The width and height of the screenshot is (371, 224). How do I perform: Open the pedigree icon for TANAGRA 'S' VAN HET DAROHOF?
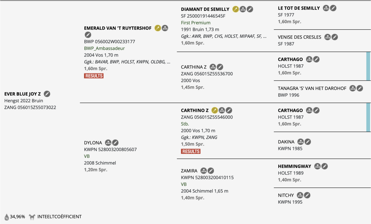352,88
